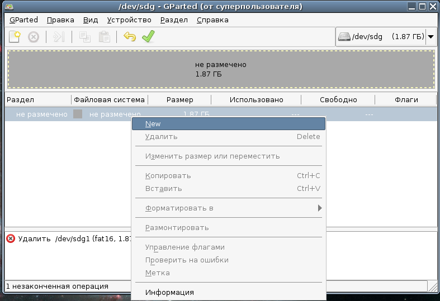440x301 pixels.
Task: Click the Раздел column header
Action: pos(38,100)
